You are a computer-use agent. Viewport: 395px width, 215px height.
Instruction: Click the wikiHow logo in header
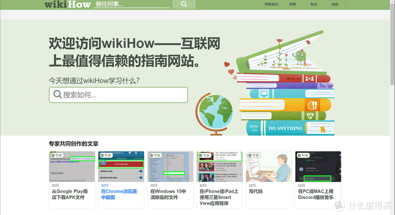coord(68,4)
